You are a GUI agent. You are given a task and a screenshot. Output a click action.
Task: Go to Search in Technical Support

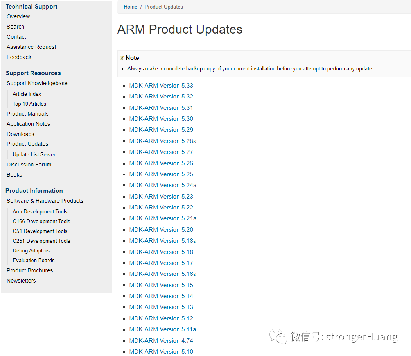[x=16, y=27]
